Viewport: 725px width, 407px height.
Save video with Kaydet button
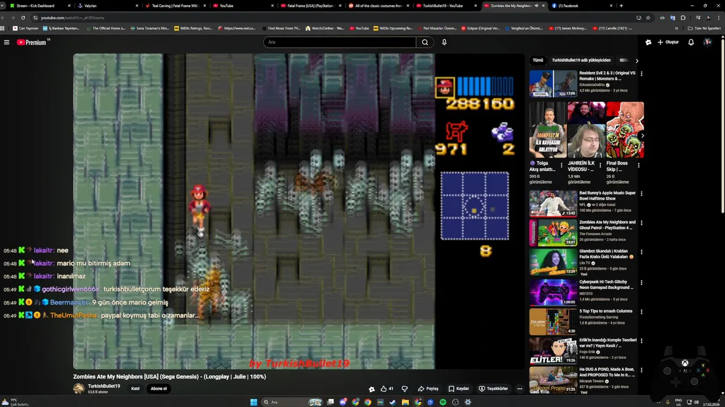coord(459,389)
